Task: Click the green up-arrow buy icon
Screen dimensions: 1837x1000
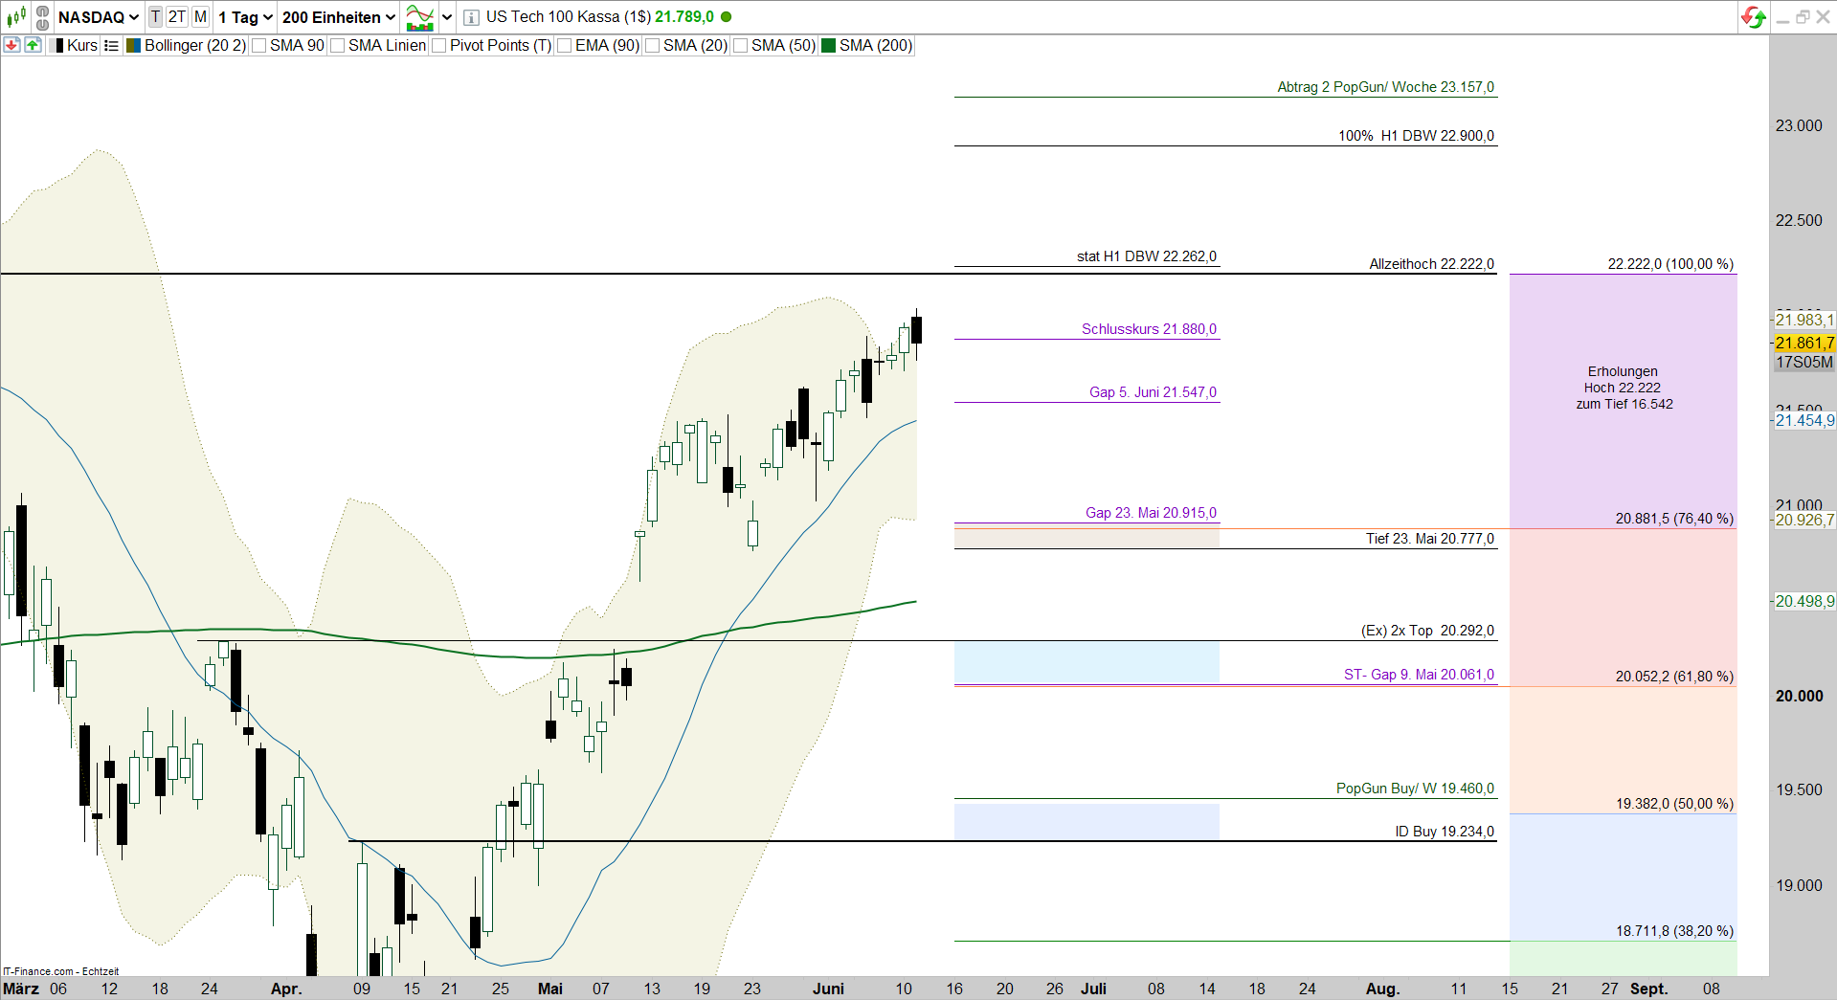Action: click(33, 45)
